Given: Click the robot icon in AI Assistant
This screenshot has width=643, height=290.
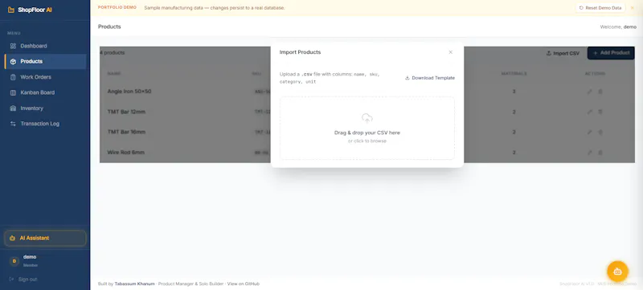Looking at the screenshot, I should point(12,238).
